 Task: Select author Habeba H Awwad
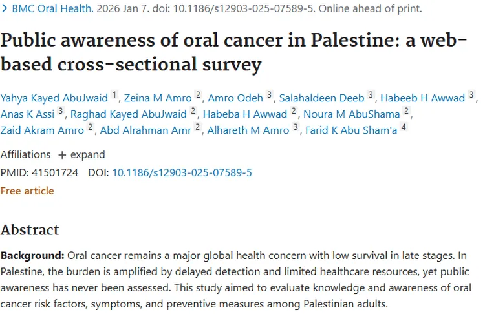pyautogui.click(x=244, y=114)
